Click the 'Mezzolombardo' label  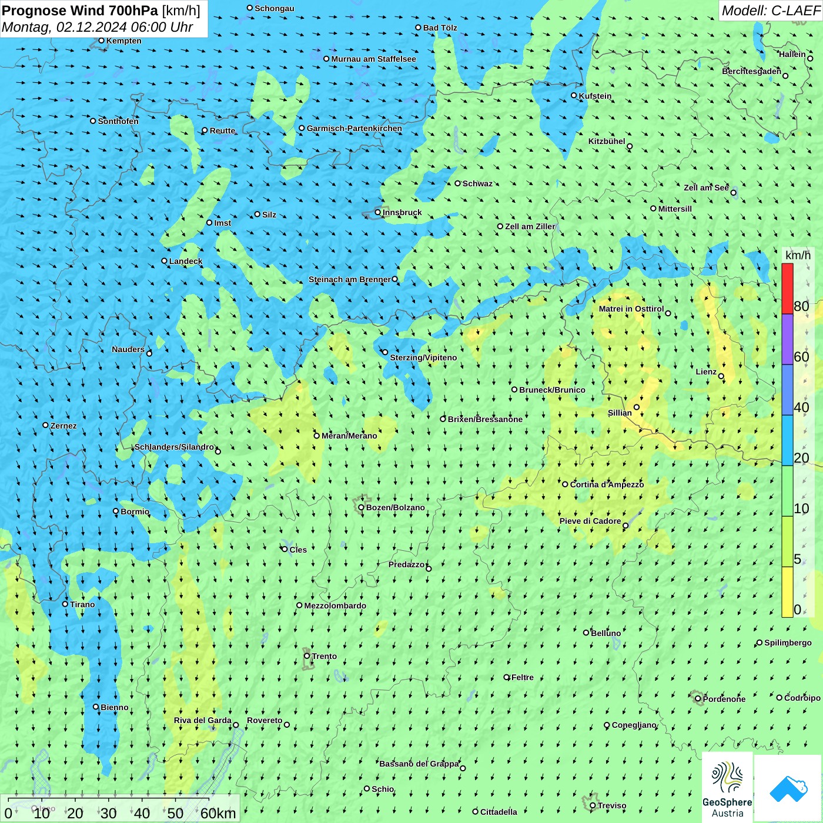pyautogui.click(x=336, y=605)
